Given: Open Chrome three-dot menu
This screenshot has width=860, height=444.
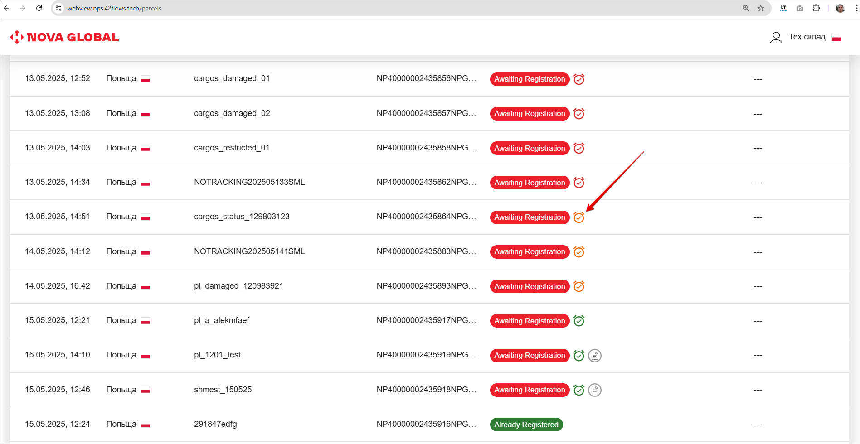Looking at the screenshot, I should [x=855, y=8].
